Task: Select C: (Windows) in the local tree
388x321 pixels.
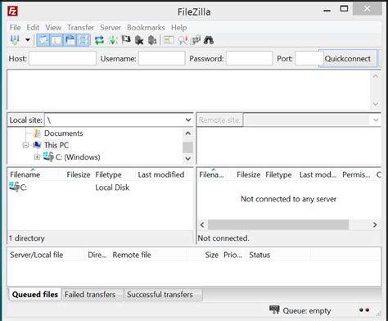Action: [78, 157]
